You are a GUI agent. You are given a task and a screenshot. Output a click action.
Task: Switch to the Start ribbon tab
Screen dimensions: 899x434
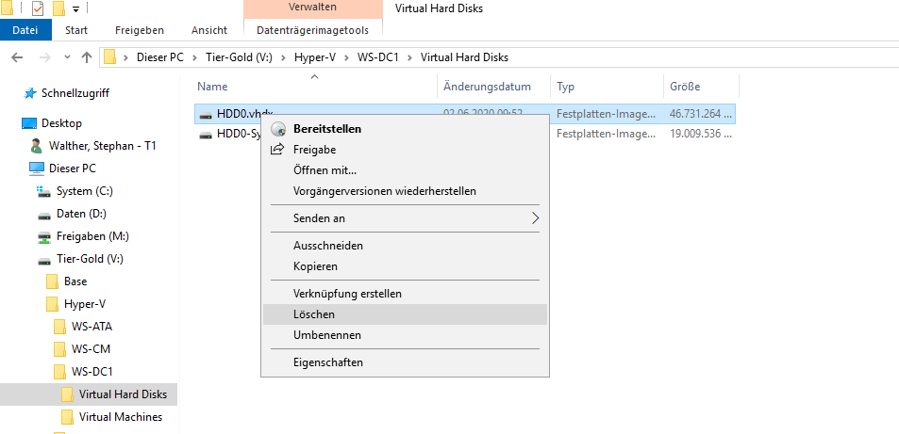pos(76,30)
